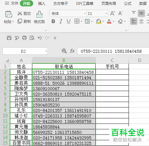
Task: Open the font name dropdown arrow
Action: 85,13
